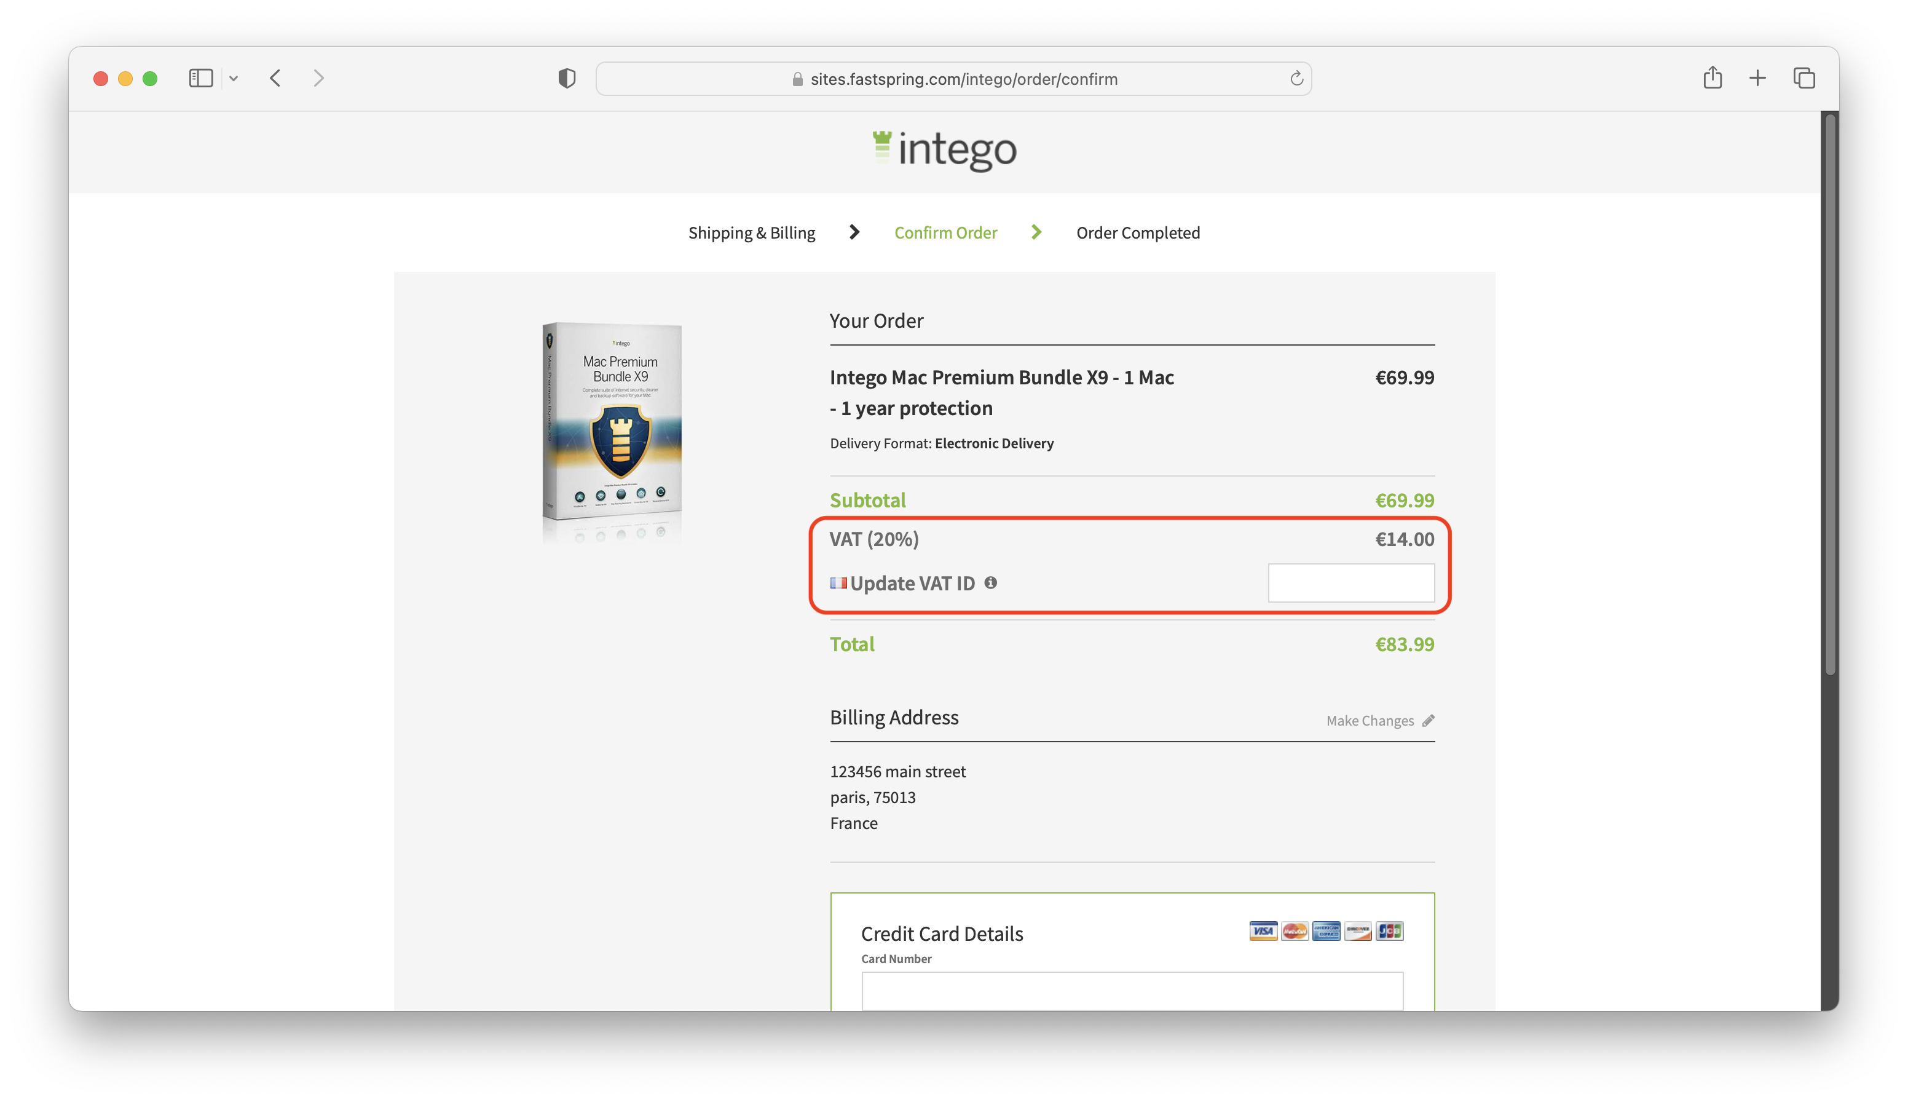Click the green chevron after Confirm Order
Viewport: 1908px width, 1102px height.
(1036, 232)
